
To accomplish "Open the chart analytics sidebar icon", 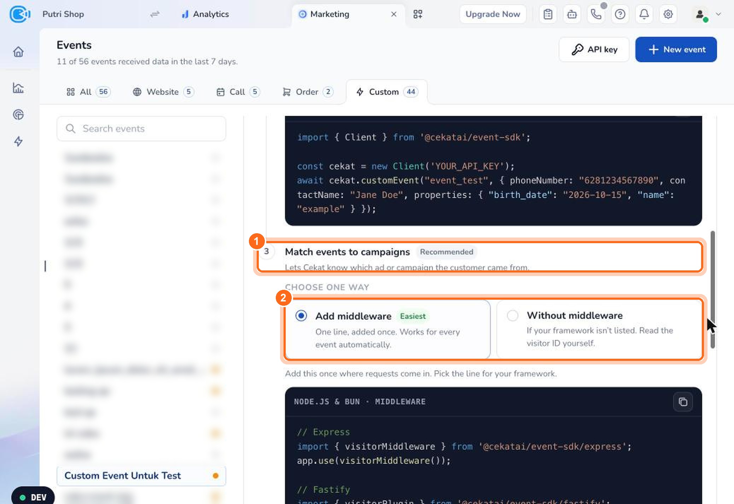I will pyautogui.click(x=18, y=88).
